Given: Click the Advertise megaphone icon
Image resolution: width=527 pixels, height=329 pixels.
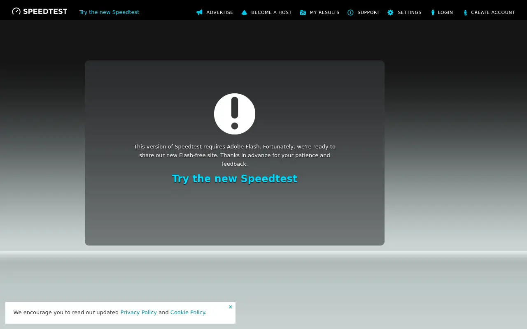Looking at the screenshot, I should (200, 12).
